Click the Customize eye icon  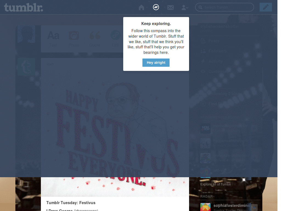[x=203, y=71]
